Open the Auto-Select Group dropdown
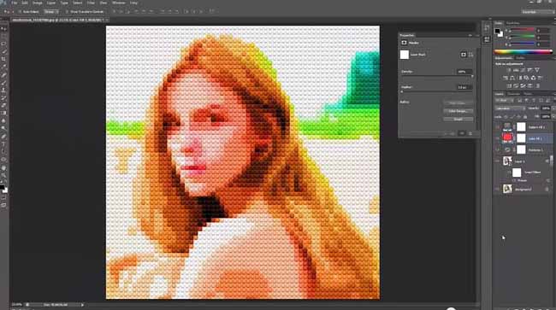 coord(51,12)
